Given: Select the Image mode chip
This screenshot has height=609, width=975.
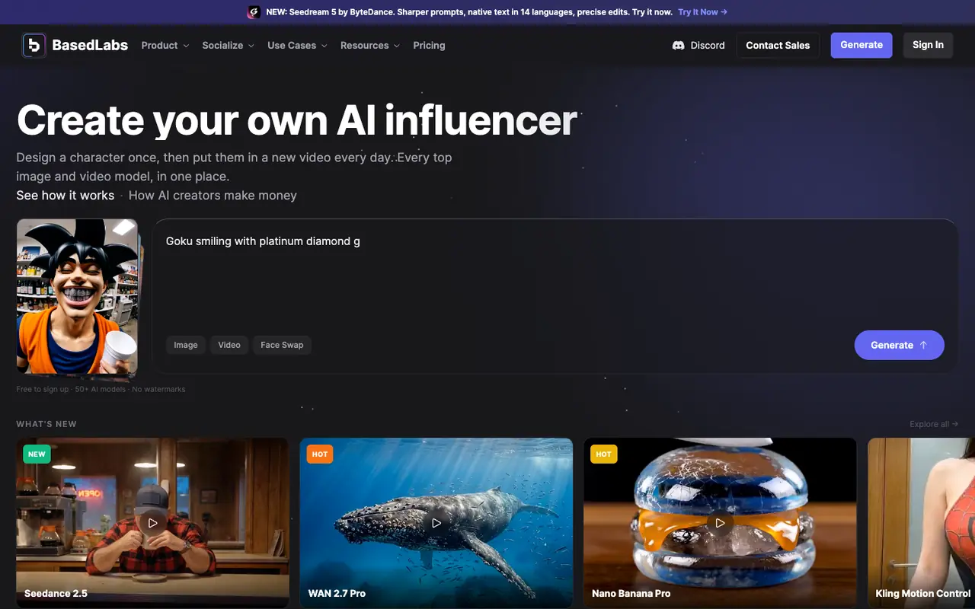Looking at the screenshot, I should point(186,345).
